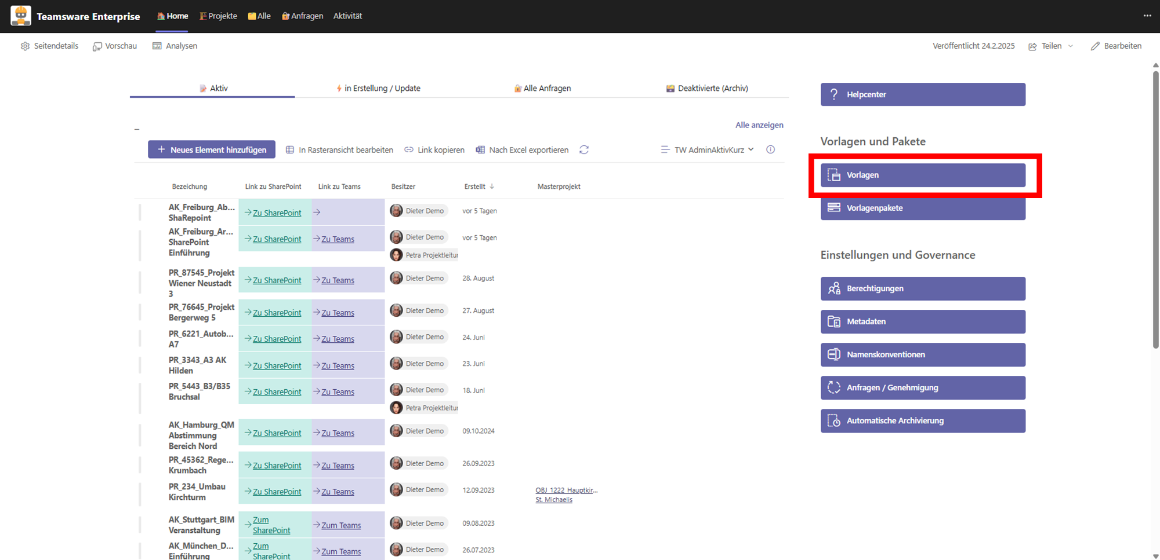Open the three-dots menu in top bar
Image resolution: width=1160 pixels, height=560 pixels.
click(1147, 16)
